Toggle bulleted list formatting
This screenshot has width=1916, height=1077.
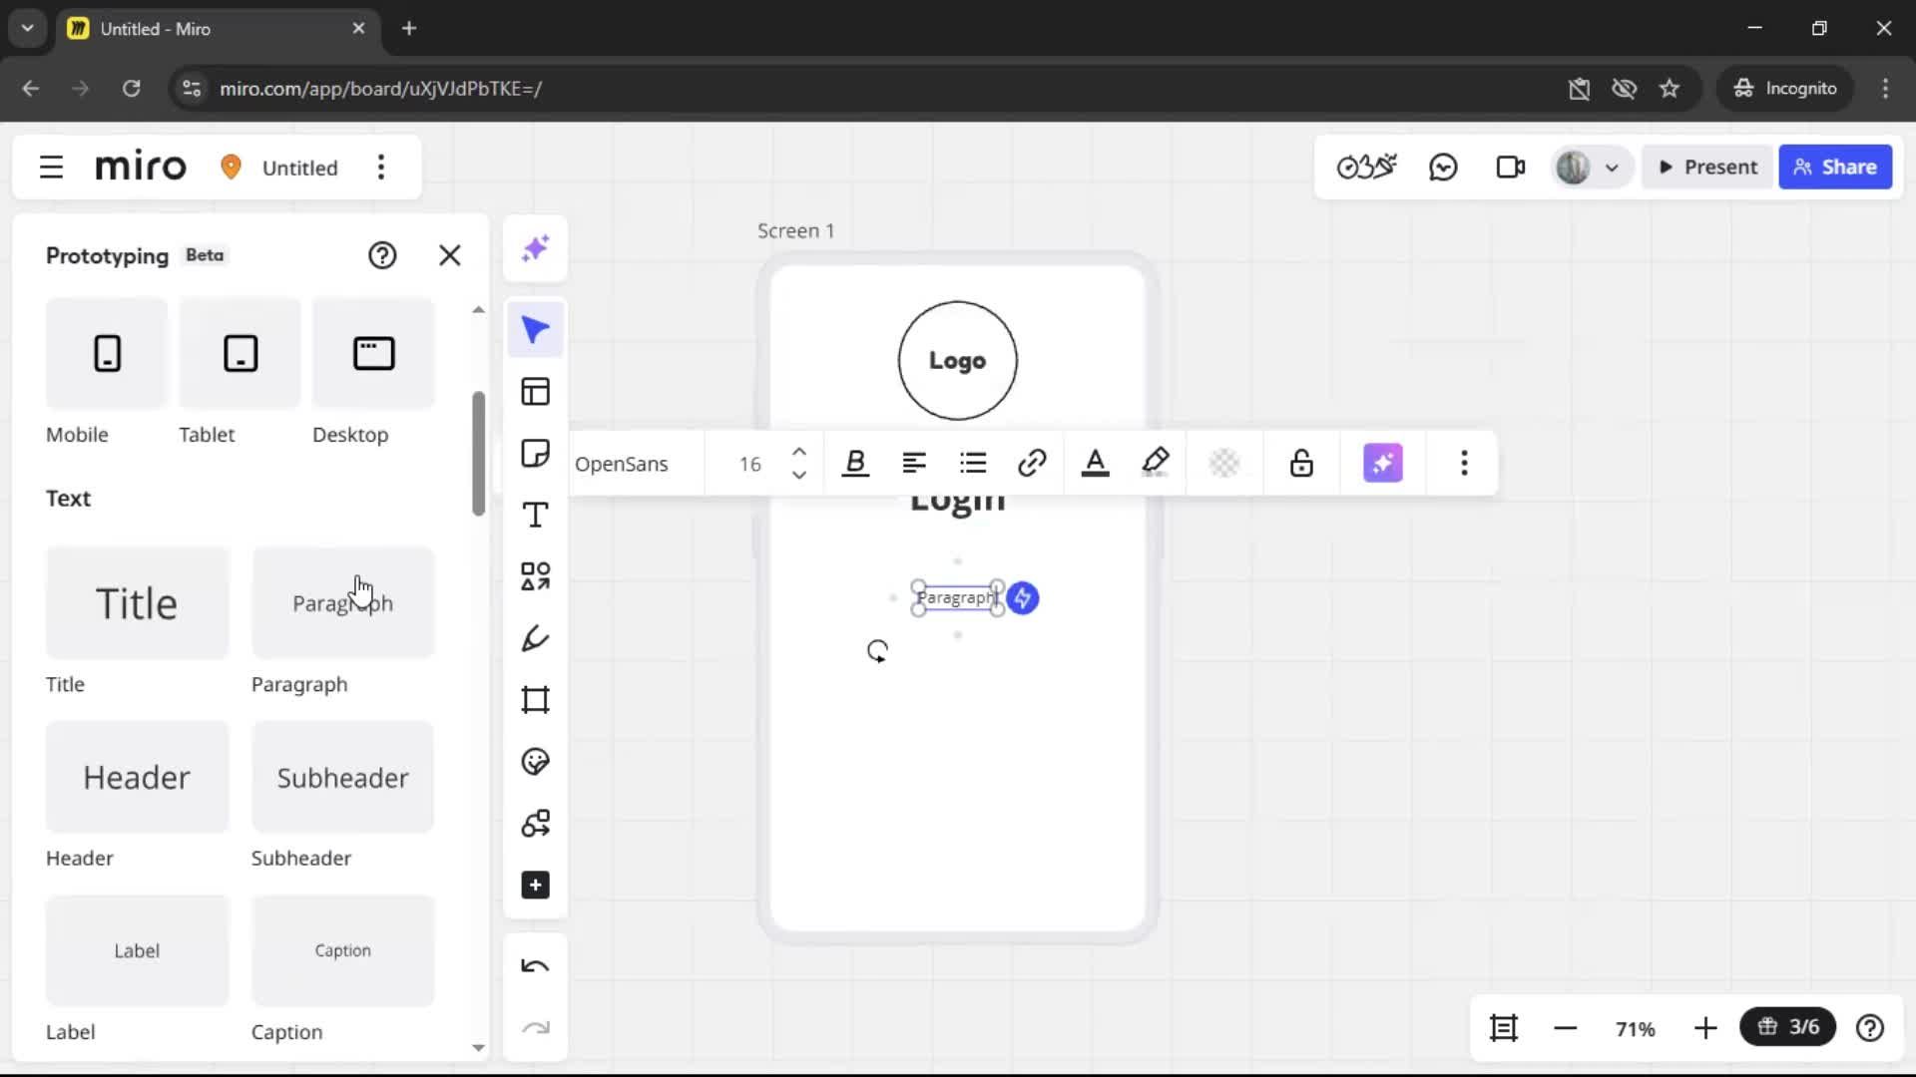point(973,464)
